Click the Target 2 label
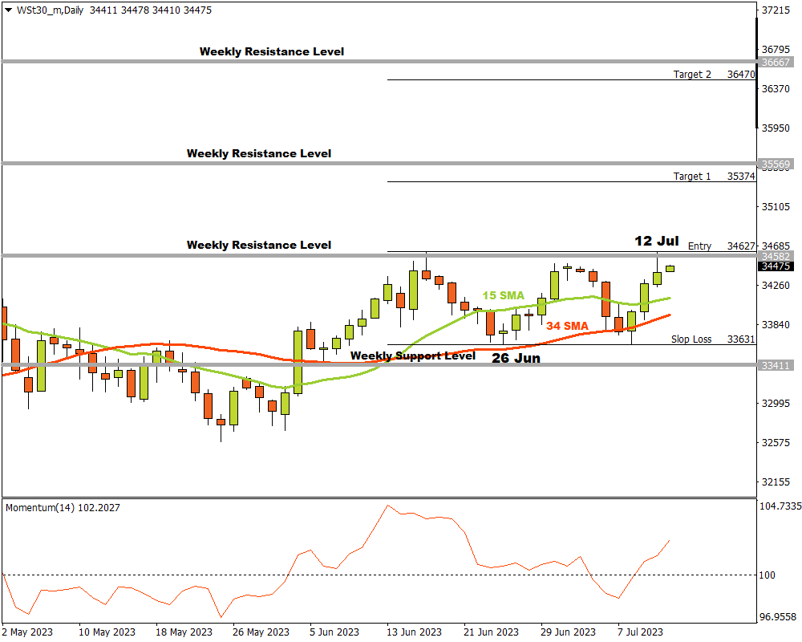The image size is (802, 642). [692, 74]
